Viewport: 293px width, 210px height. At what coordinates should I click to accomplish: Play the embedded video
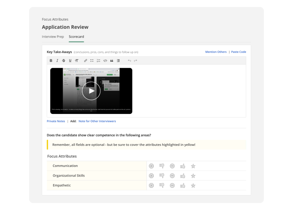[x=91, y=91]
